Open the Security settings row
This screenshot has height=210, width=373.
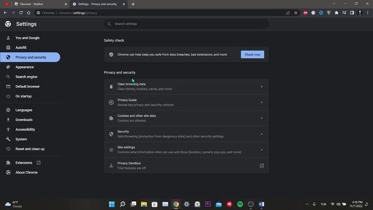tap(186, 134)
